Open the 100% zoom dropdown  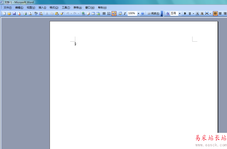(138, 13)
